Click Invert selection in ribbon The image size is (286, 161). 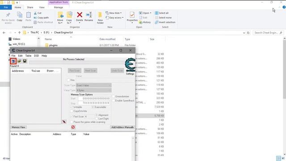click(x=165, y=22)
